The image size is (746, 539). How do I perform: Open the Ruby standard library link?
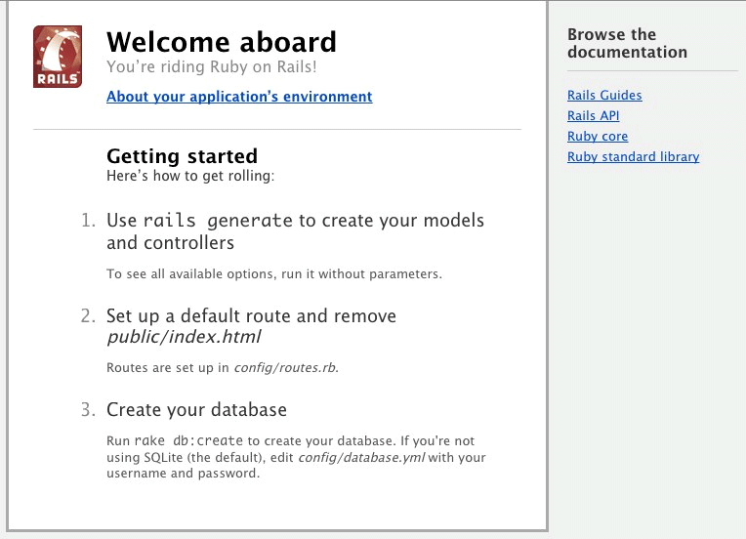[x=634, y=156]
